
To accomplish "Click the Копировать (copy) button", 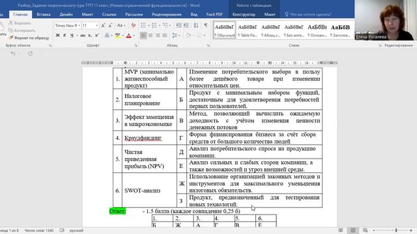I will pos(22,31).
